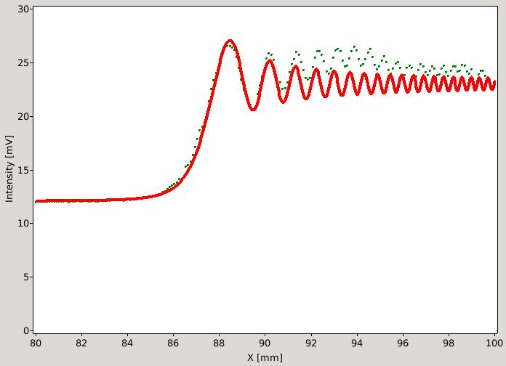Click the x-axis tick label 88

point(219,343)
